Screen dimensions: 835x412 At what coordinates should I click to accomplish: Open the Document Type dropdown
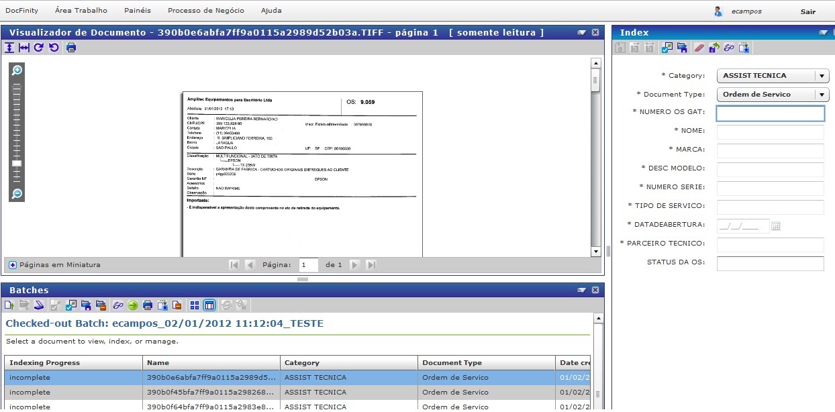coord(822,95)
